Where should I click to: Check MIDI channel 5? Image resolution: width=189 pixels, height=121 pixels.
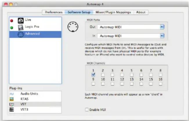[132, 75]
